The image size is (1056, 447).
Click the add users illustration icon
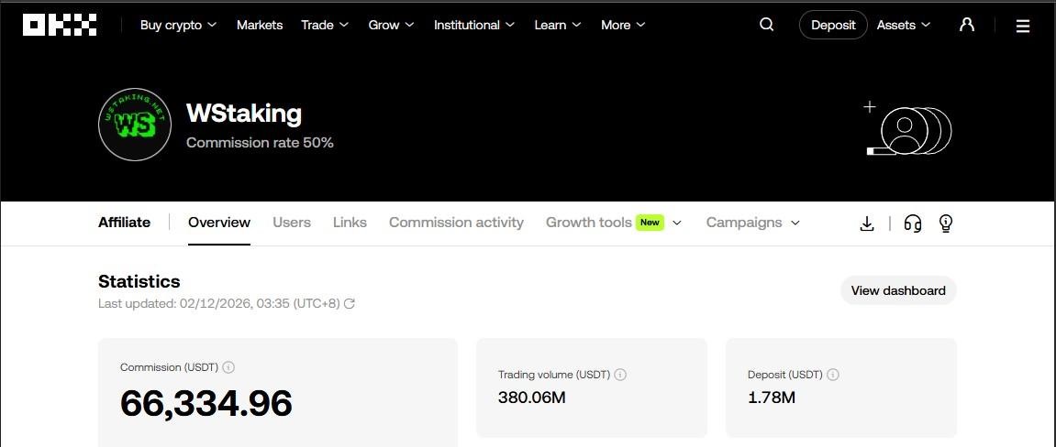(908, 128)
